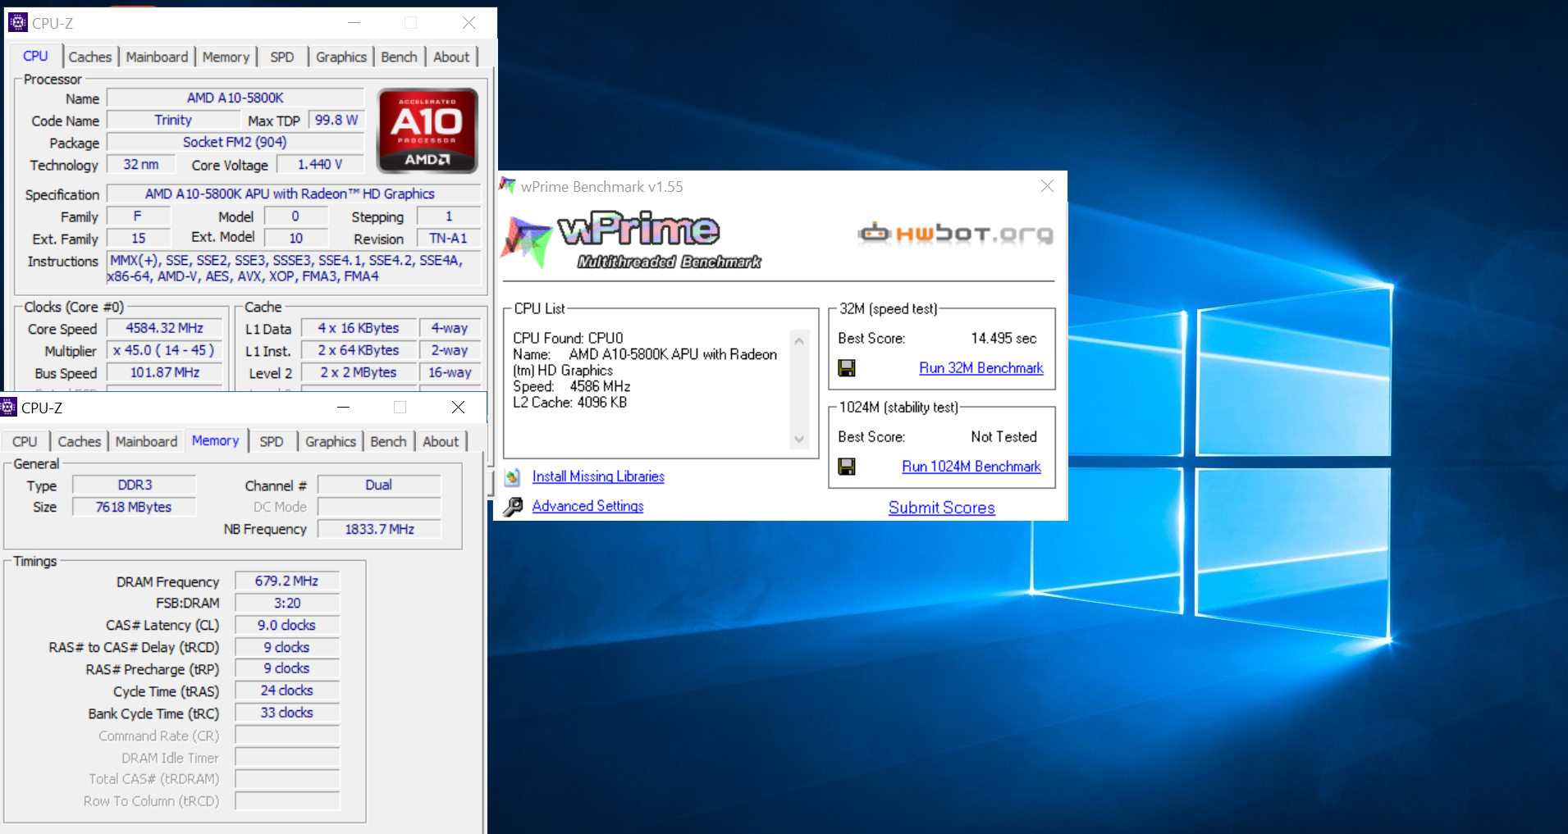Open Advanced Settings link
This screenshot has height=834, width=1568.
tap(587, 506)
